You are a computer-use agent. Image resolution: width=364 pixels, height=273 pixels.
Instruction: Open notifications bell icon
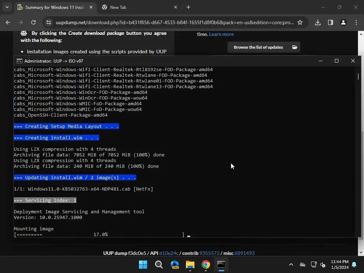[354, 264]
